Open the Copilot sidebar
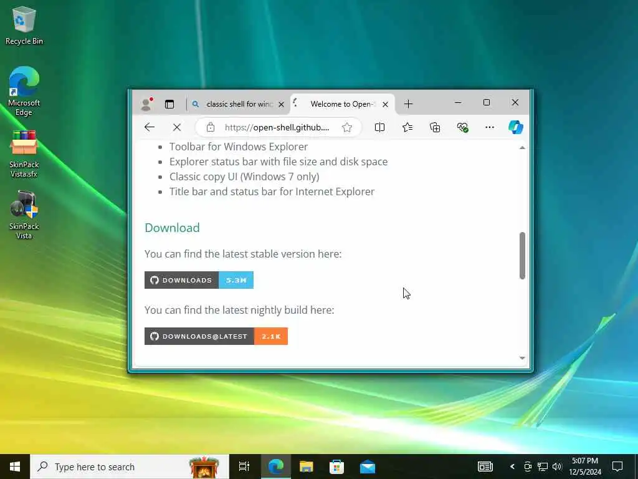This screenshot has width=638, height=479. (x=515, y=127)
